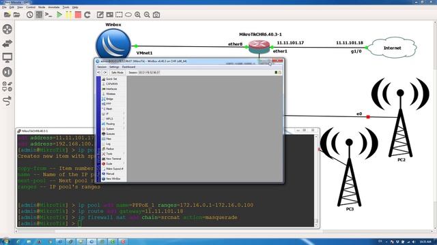Screen dimensions: 437x245
Task: Open the Tools menu in GNS3
Action: pyautogui.click(x=66, y=7)
